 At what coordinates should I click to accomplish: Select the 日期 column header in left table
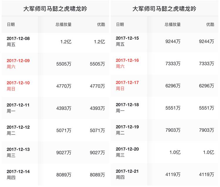pos(11,25)
